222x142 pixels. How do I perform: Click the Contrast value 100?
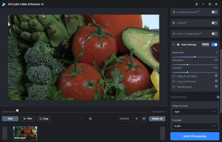tap(216, 68)
